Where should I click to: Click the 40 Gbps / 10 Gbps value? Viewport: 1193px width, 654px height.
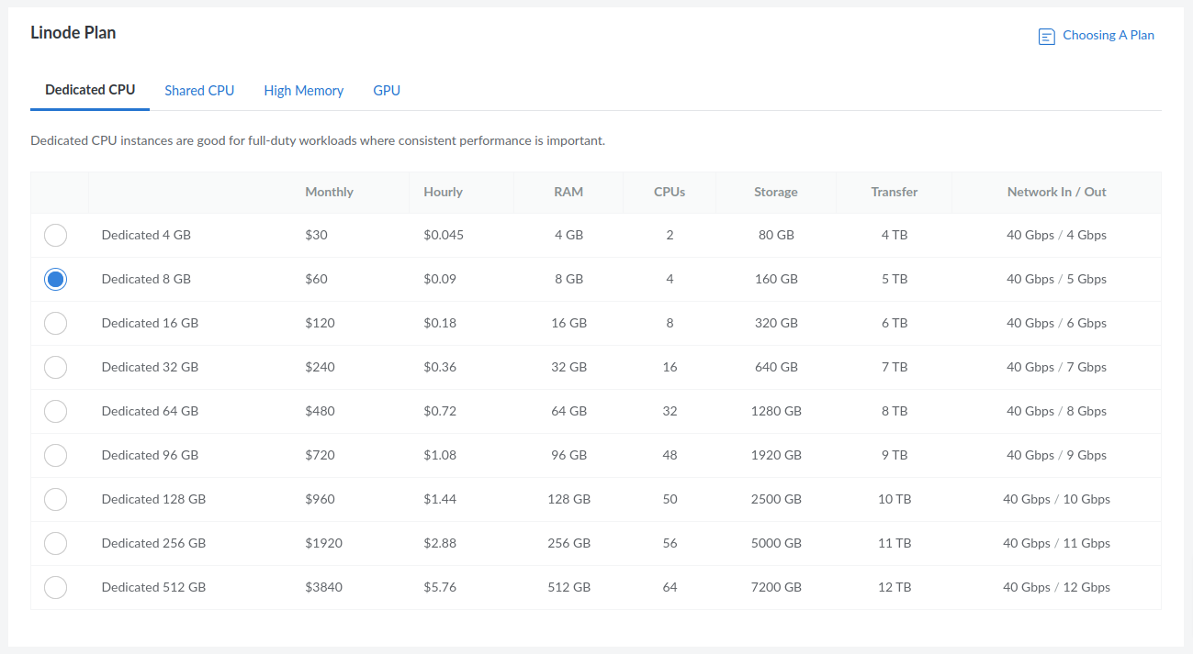pyautogui.click(x=1056, y=499)
